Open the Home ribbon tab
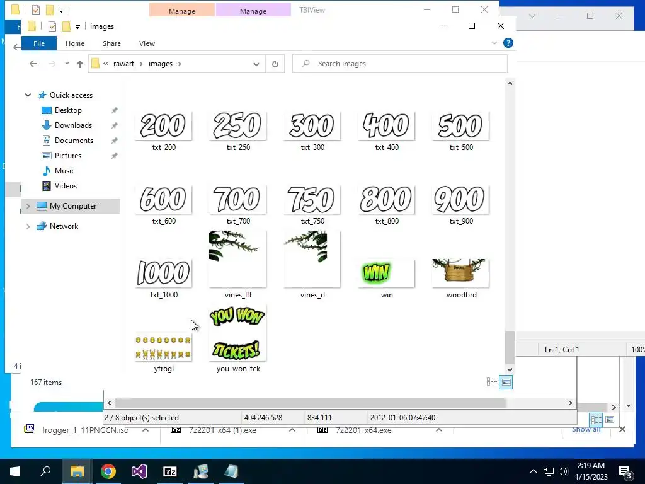The height and width of the screenshot is (484, 645). tap(75, 43)
